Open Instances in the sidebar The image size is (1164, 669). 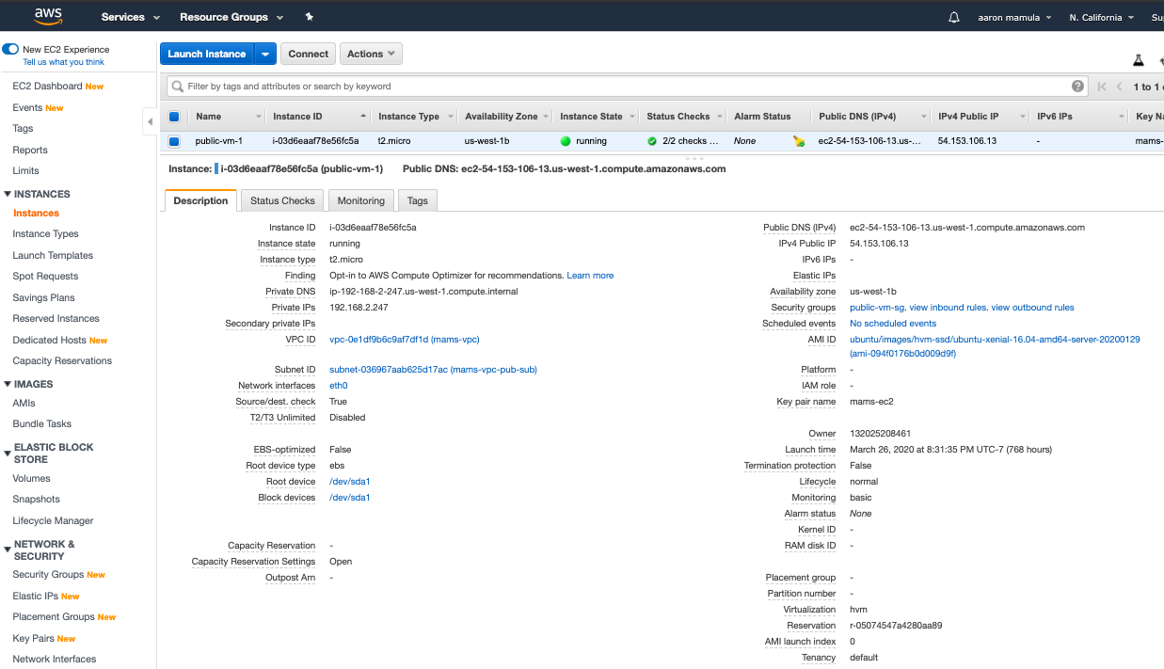[x=36, y=214]
